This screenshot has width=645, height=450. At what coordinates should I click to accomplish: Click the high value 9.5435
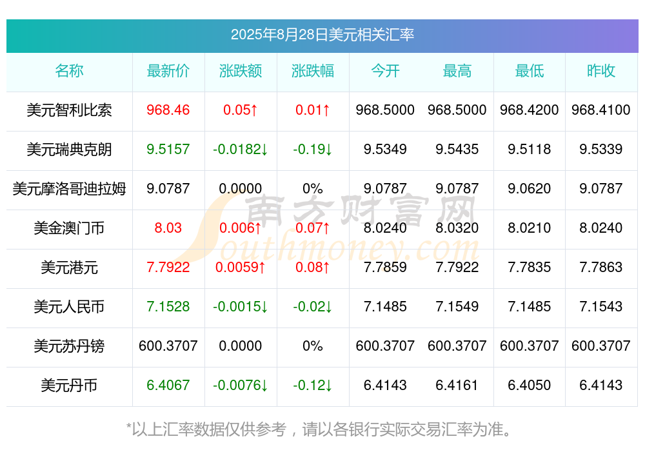pos(457,150)
